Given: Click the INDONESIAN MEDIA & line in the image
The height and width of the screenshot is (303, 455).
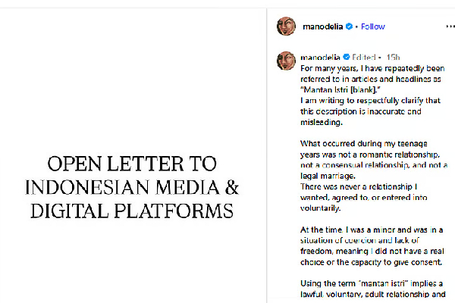Looking at the screenshot, I should [131, 186].
